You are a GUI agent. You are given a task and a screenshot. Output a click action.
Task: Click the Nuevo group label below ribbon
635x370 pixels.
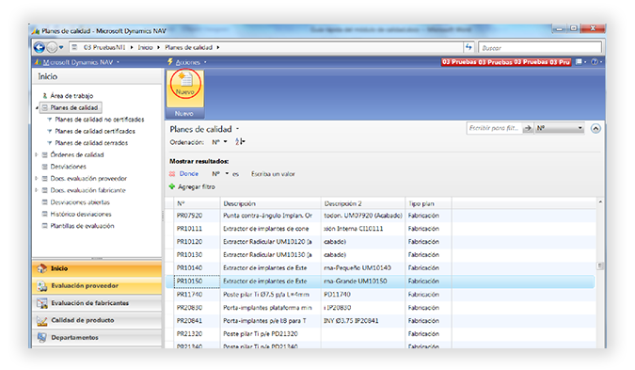point(184,114)
